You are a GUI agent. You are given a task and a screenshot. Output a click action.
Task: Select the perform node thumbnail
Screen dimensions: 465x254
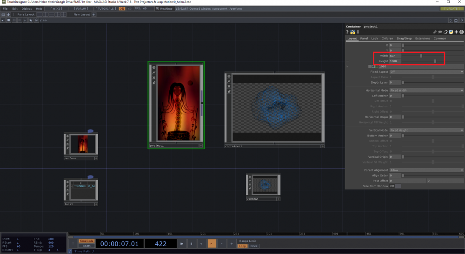point(83,144)
